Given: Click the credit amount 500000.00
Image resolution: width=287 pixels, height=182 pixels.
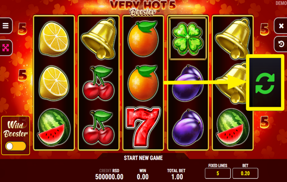Looking at the screenshot, I should [109, 177].
